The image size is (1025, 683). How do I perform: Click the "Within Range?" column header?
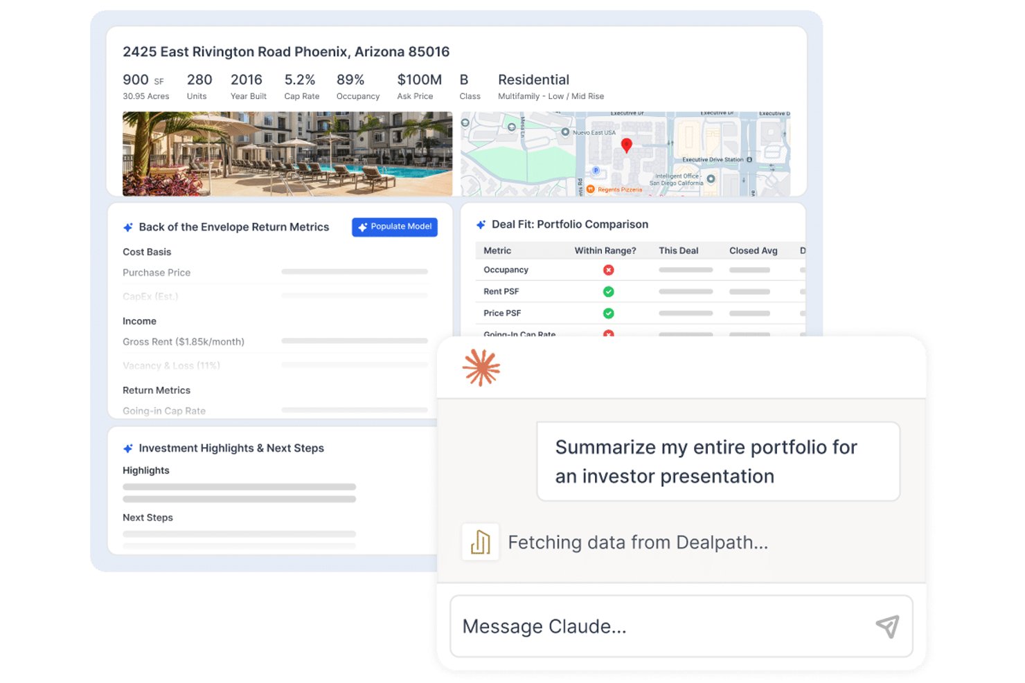(605, 251)
